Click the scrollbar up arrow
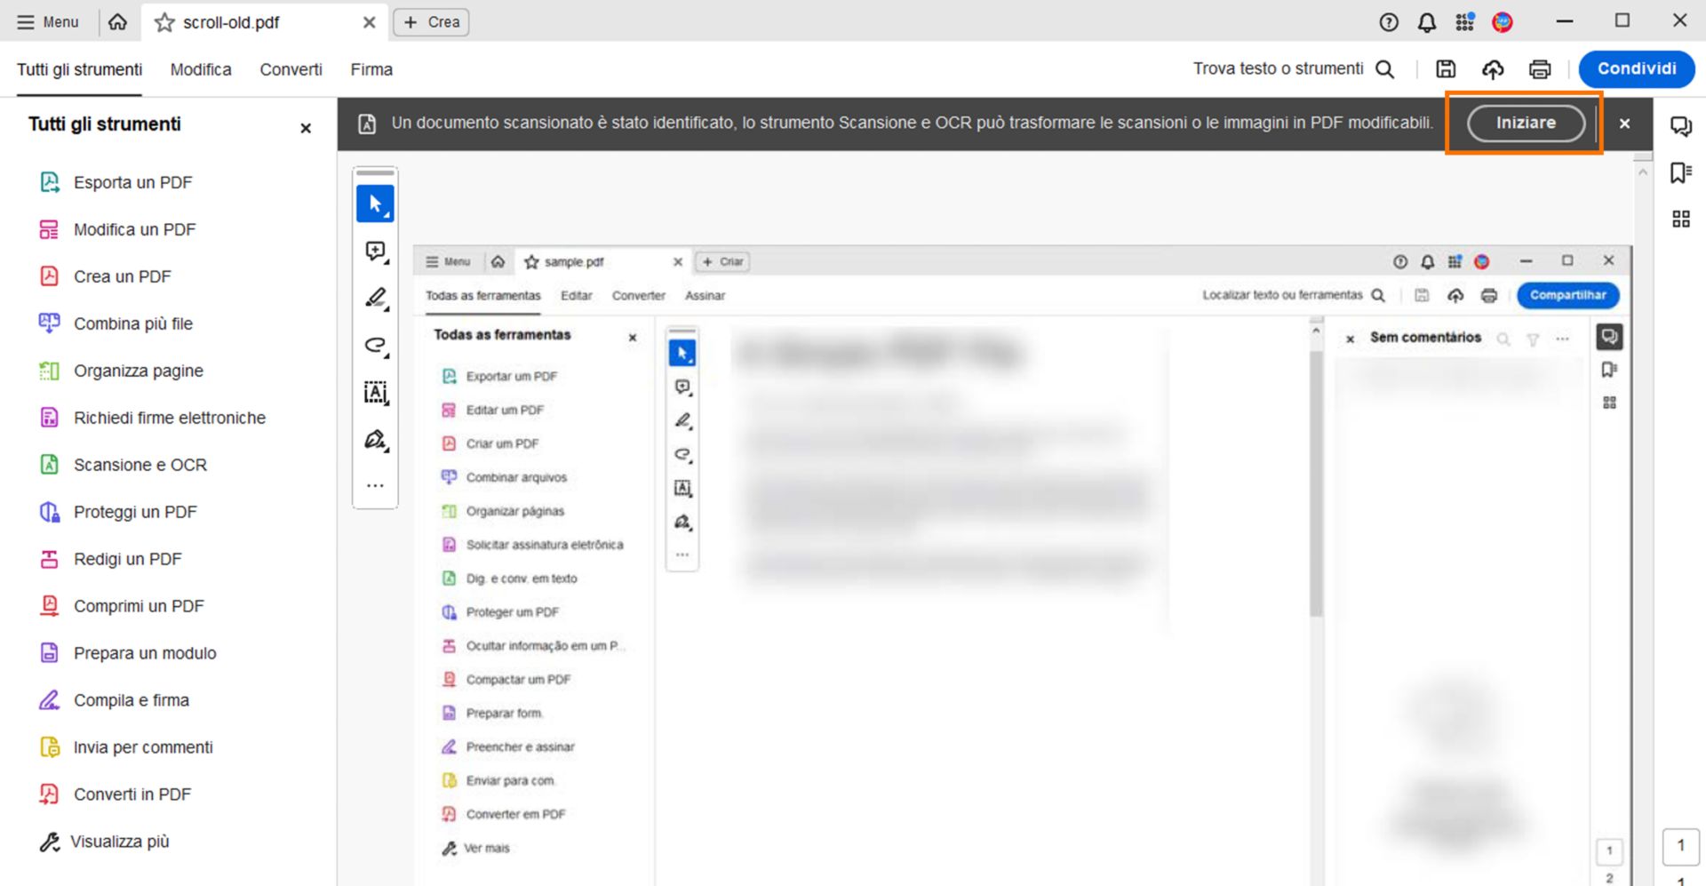This screenshot has width=1706, height=886. point(1643,172)
